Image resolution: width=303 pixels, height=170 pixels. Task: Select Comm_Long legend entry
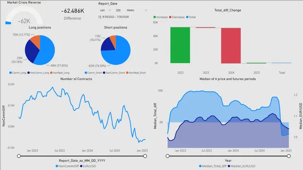click(x=18, y=73)
